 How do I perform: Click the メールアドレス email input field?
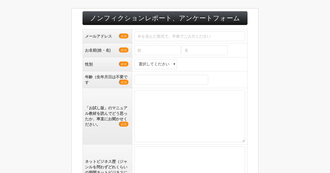(x=189, y=36)
